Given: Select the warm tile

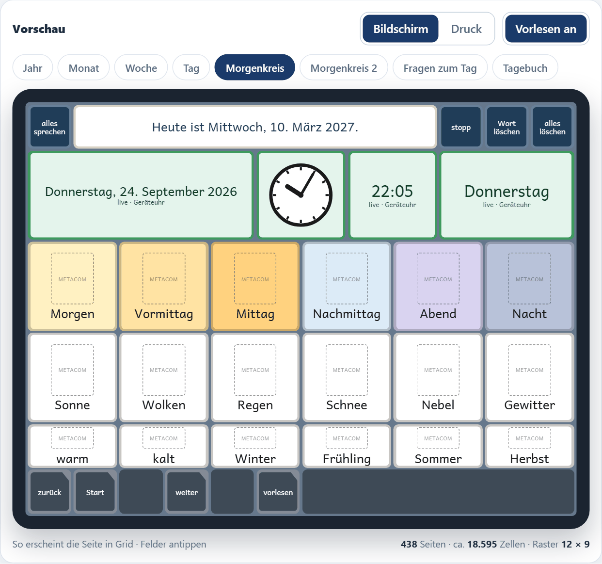Looking at the screenshot, I should point(73,446).
